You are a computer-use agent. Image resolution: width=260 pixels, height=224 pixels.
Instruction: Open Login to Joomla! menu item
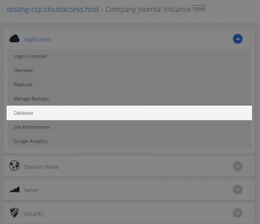pos(30,56)
